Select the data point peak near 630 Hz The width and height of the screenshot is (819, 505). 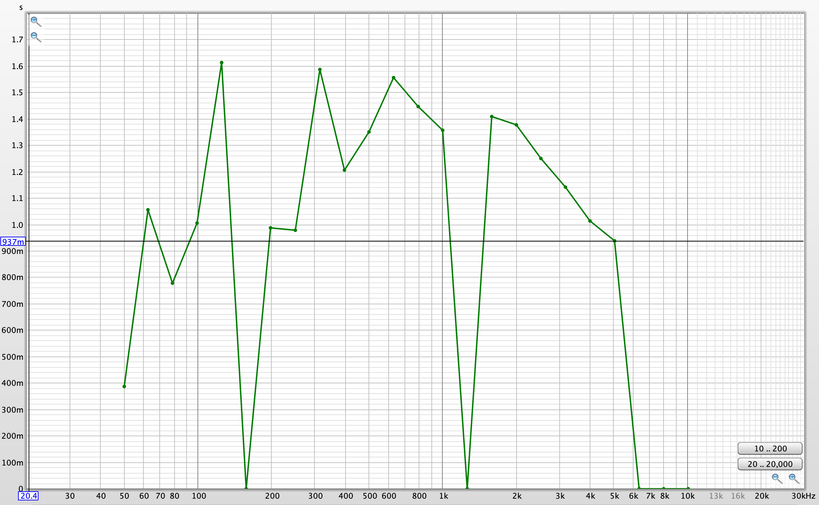pos(394,78)
